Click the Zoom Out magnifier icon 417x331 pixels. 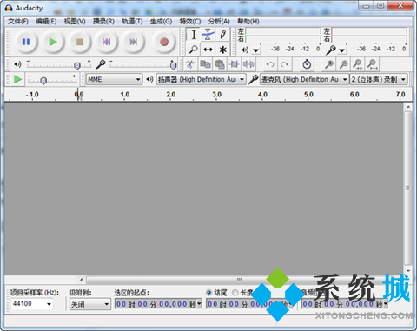pos(343,64)
